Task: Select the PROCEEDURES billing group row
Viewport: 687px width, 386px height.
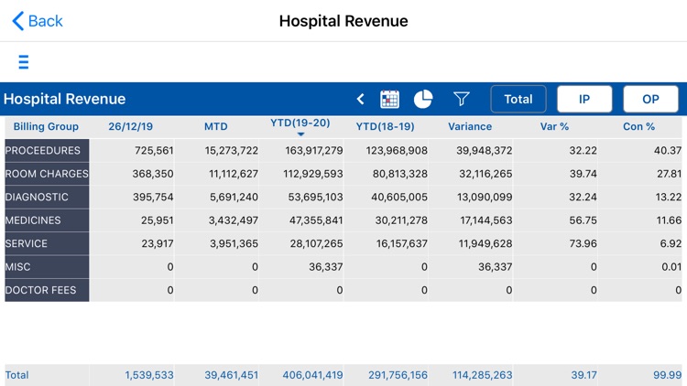Action: coord(46,150)
